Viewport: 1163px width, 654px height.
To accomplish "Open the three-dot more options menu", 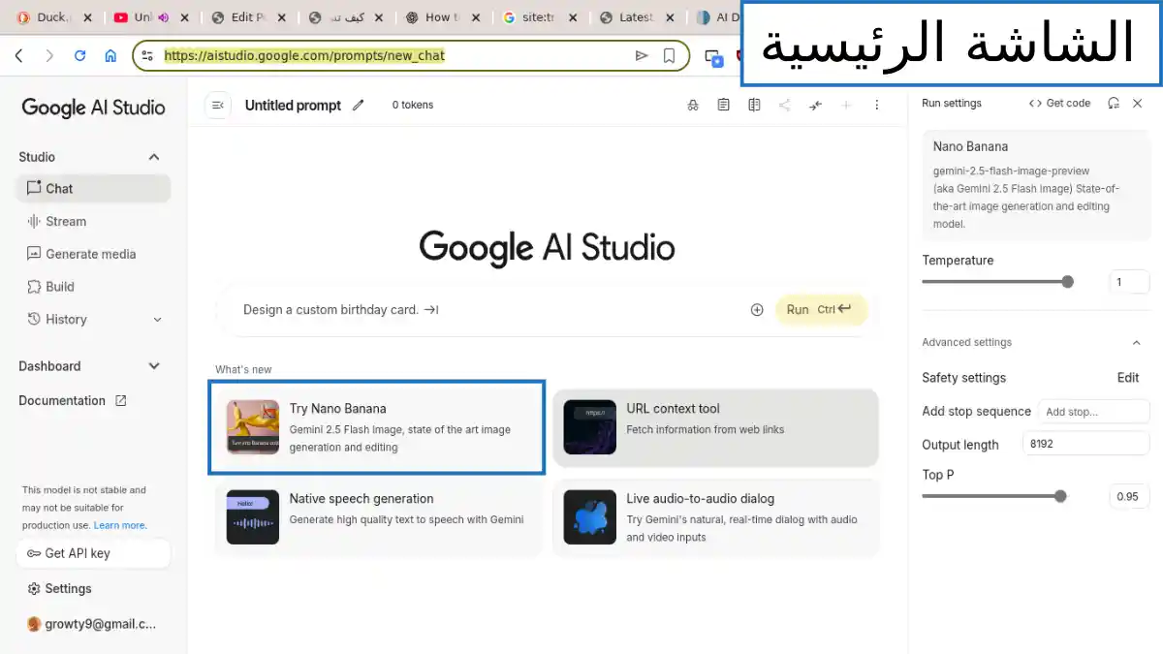I will pos(877,105).
